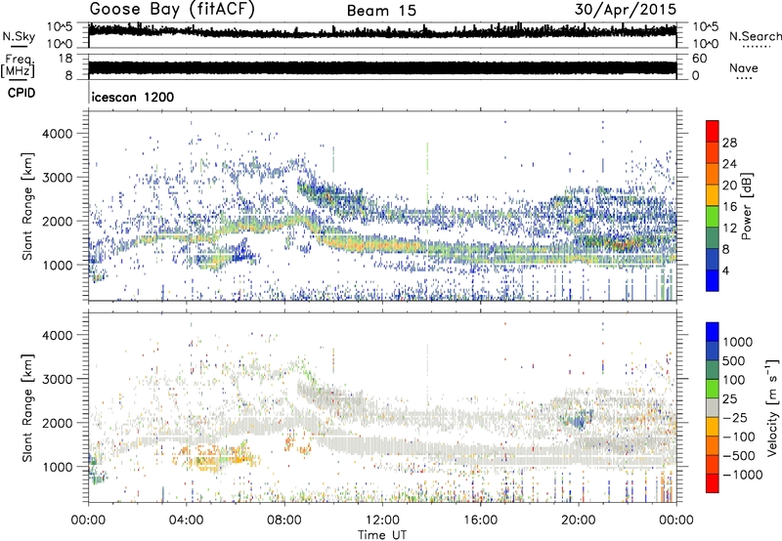Click the velocity panel 'Slant Range [km]' label
This screenshot has height=541, width=782.
(x=27, y=407)
